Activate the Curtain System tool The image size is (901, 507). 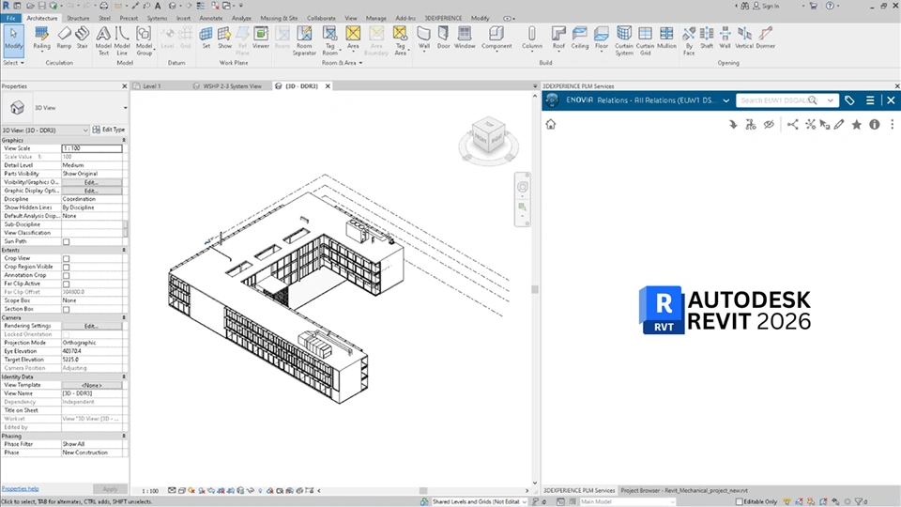(624, 40)
